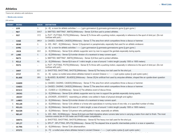Click the DEFINITION column header

coord(51,25)
